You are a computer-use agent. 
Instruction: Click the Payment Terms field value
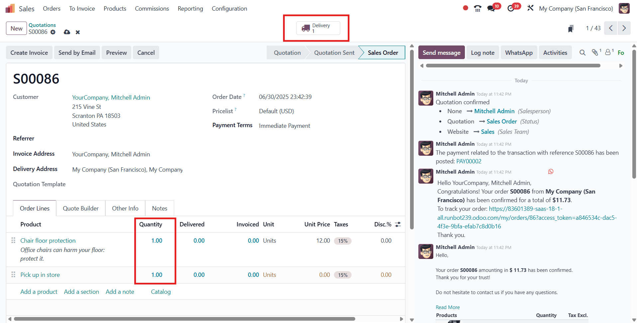coord(285,126)
